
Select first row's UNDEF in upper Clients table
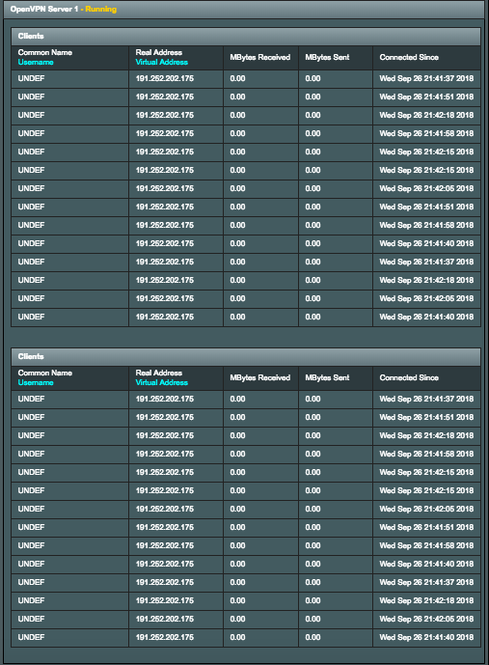(31, 78)
